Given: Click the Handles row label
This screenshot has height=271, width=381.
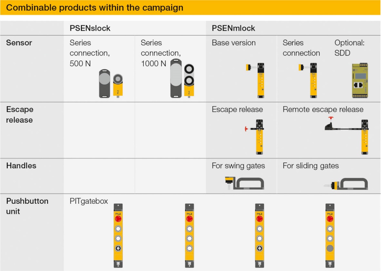Looking at the screenshot, I should pos(21,166).
